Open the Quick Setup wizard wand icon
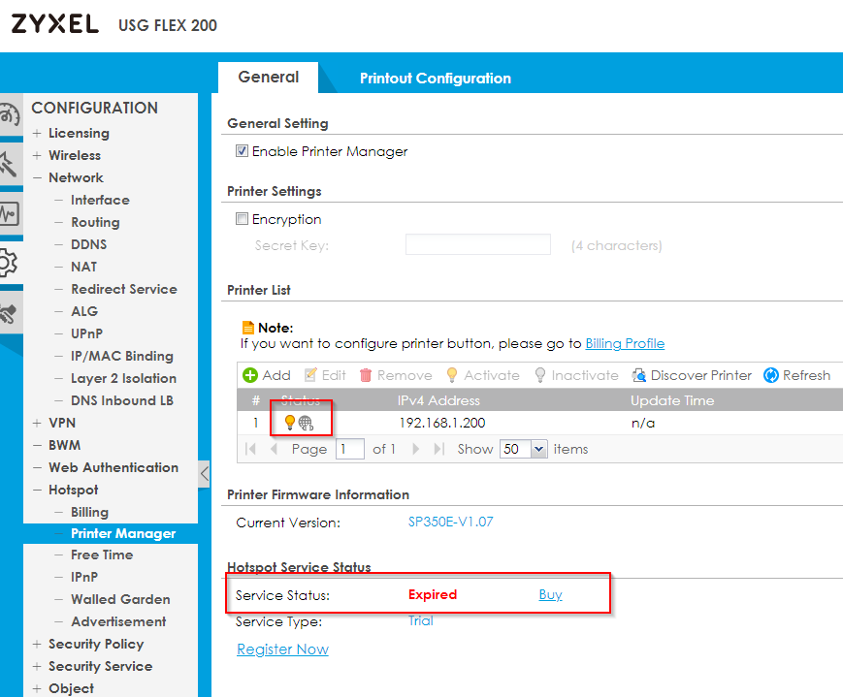Image resolution: width=843 pixels, height=697 pixels. coord(8,163)
